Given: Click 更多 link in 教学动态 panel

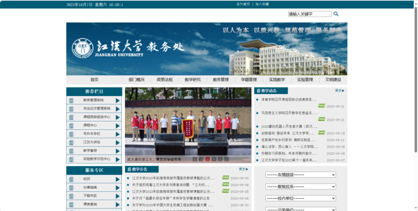Looking at the screenshot, I should (x=340, y=91).
